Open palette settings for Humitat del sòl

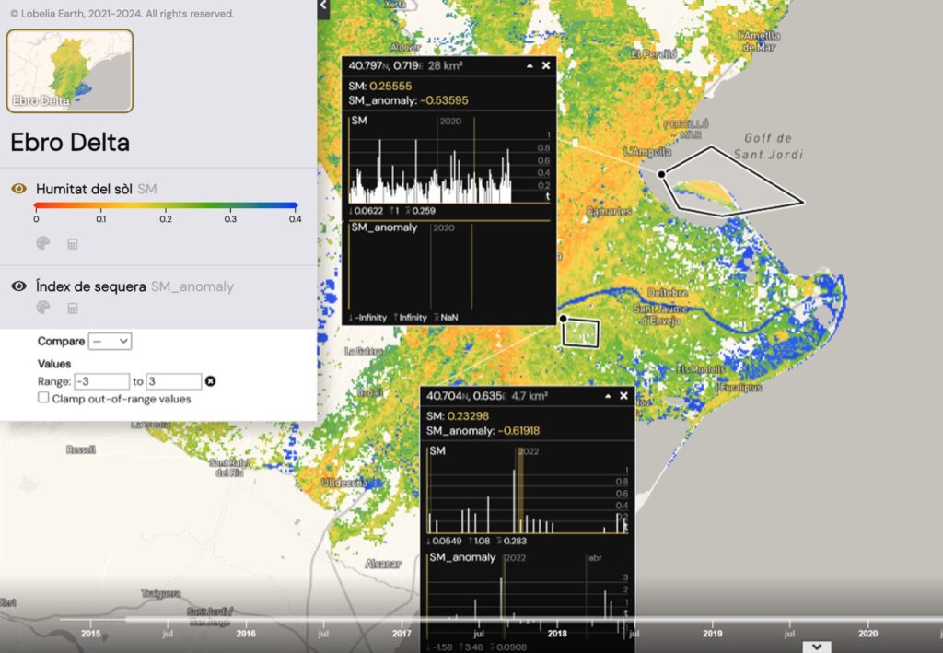43,243
